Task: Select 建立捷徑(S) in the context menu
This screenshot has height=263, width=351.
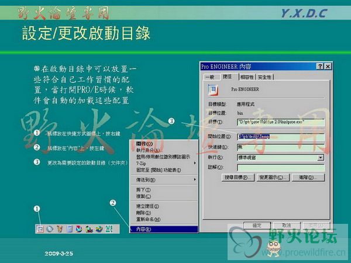Action: 164,206
